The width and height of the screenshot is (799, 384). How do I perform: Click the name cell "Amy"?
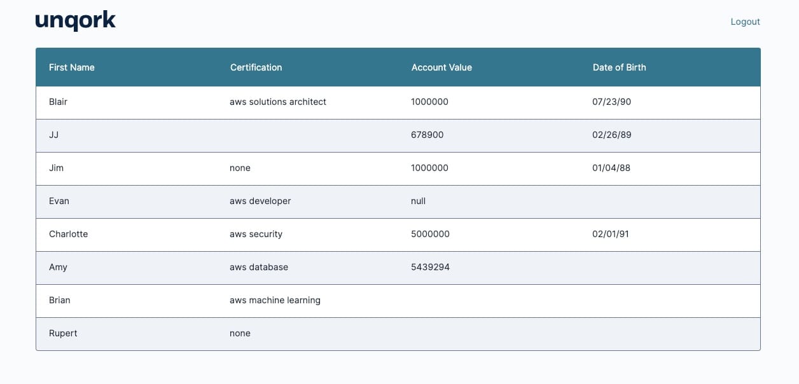(x=58, y=267)
